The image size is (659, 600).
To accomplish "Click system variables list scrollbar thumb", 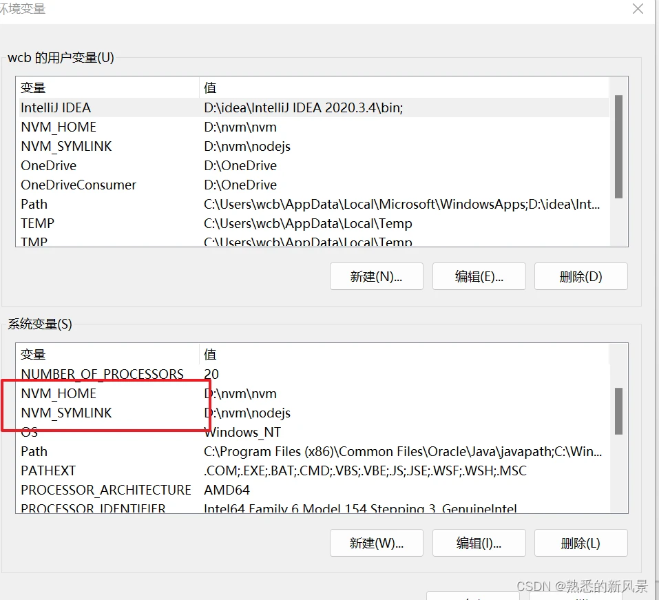I will 618,411.
